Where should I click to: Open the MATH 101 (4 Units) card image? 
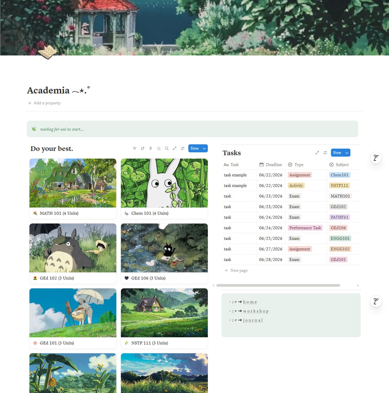click(73, 183)
